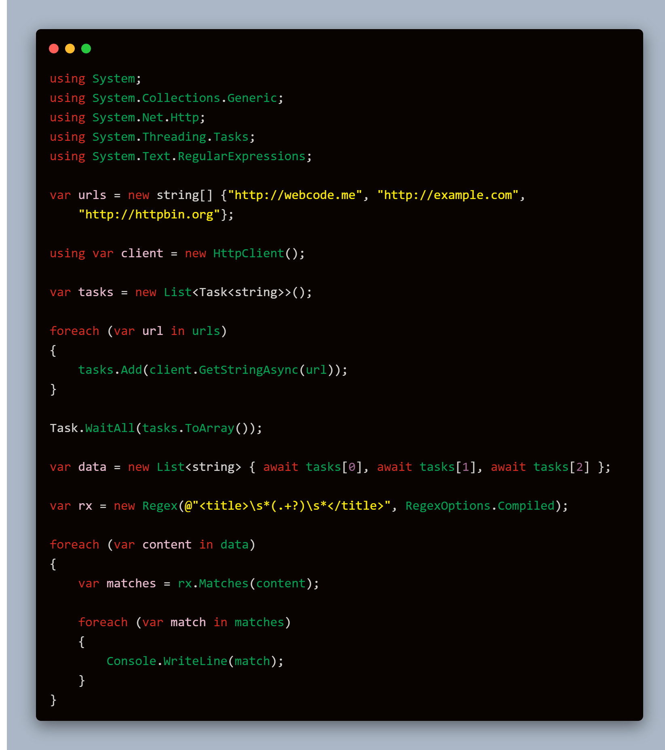665x750 pixels.
Task: Click 'RegexOptions.Compiled' argument
Action: click(x=480, y=506)
